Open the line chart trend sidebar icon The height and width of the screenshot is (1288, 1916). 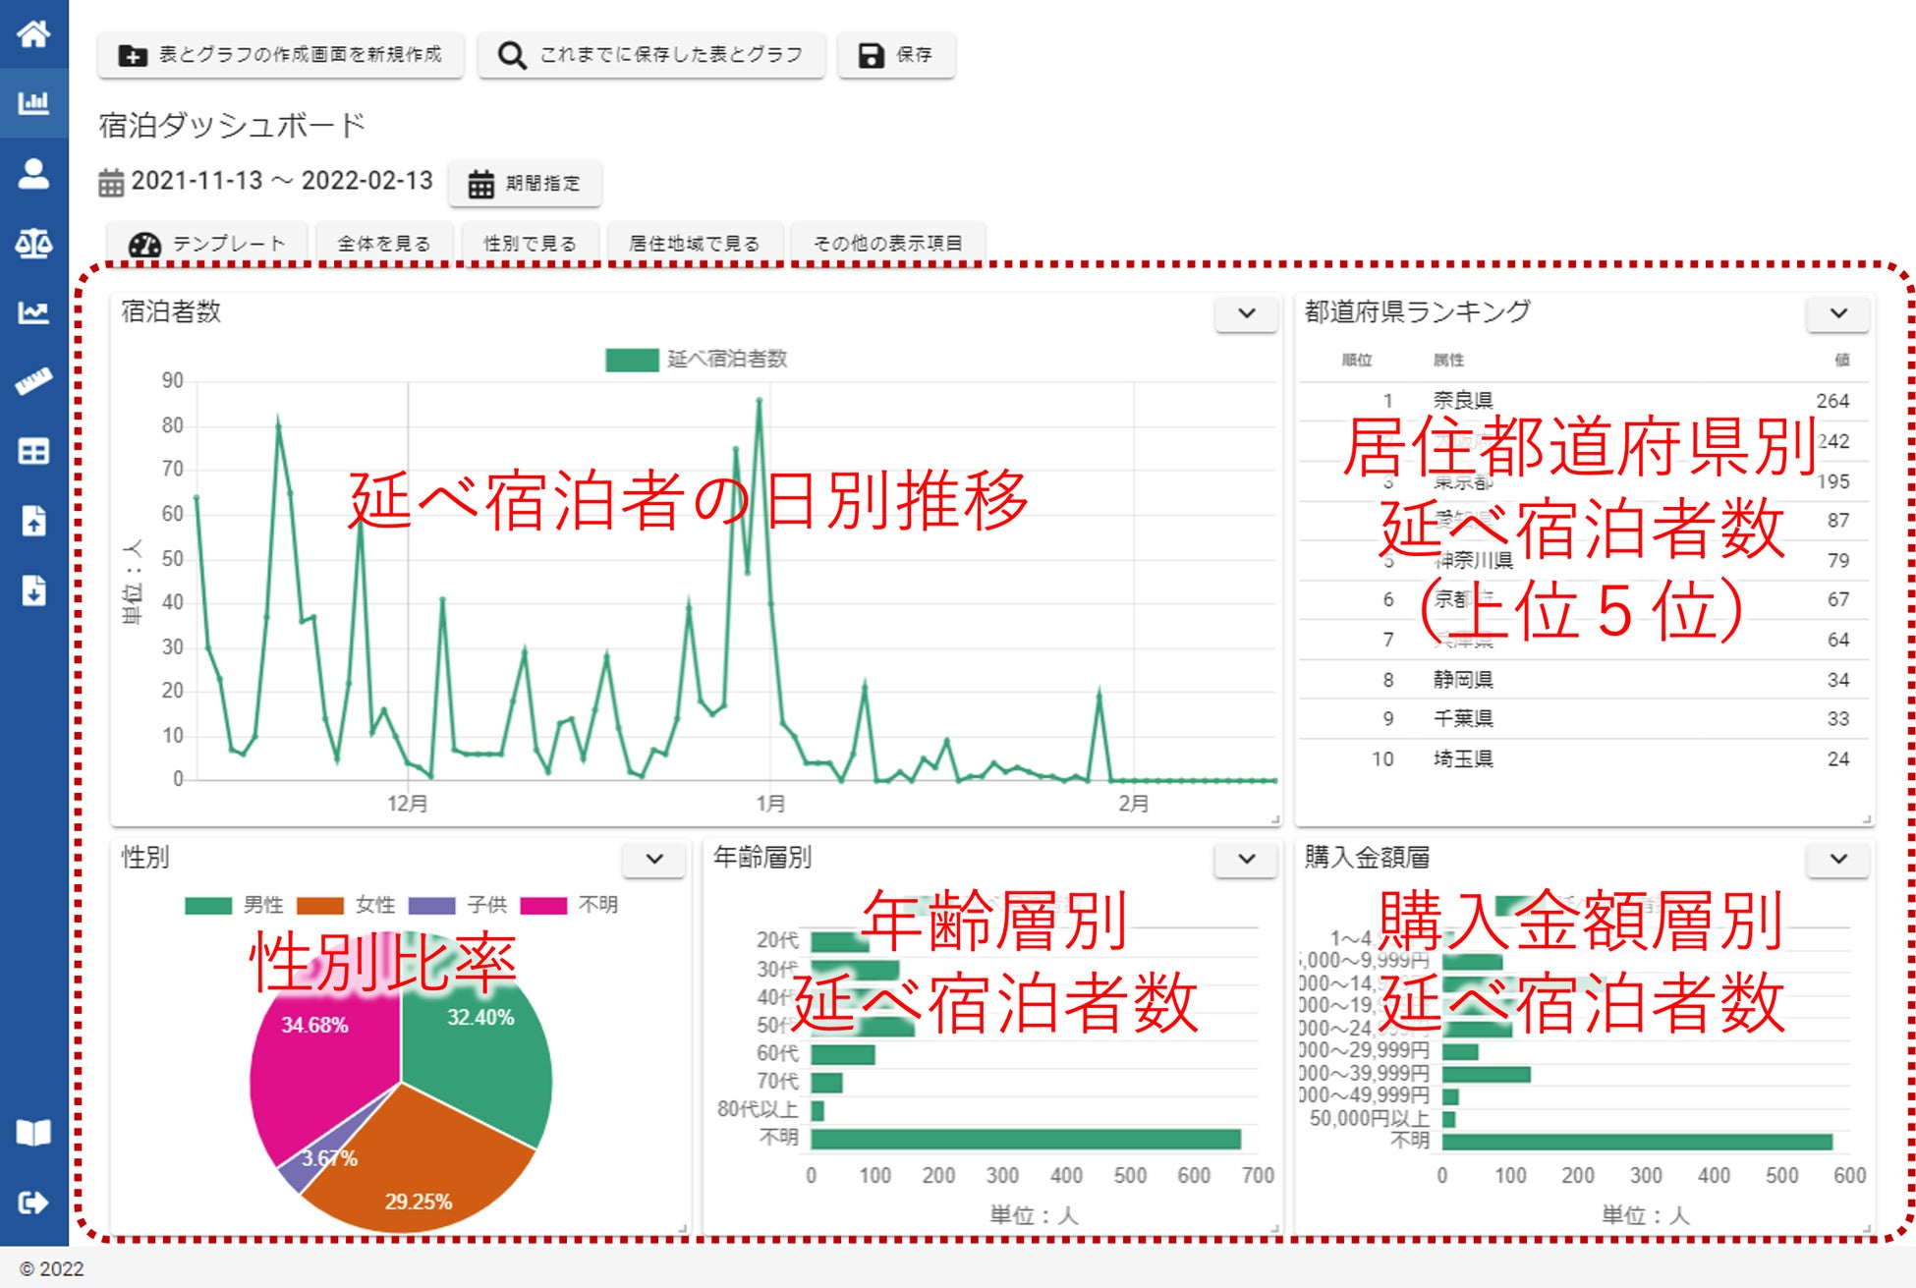[x=33, y=312]
